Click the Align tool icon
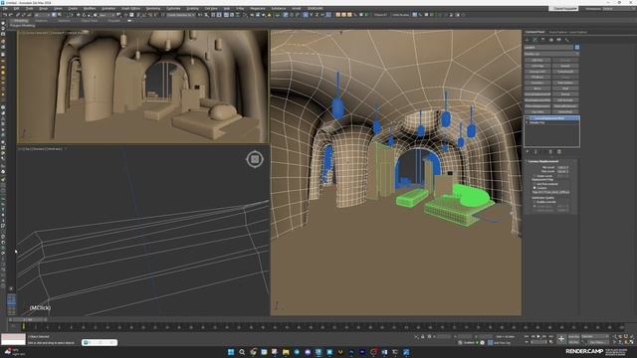Image resolution: width=637 pixels, height=358 pixels. [x=206, y=15]
